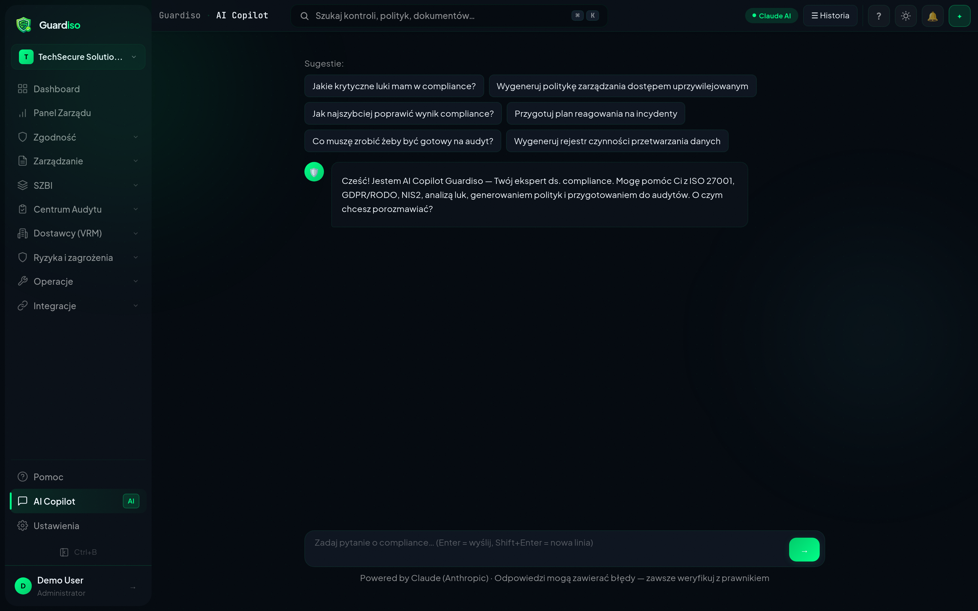Click the notification bell icon
The image size is (978, 611).
click(x=932, y=16)
